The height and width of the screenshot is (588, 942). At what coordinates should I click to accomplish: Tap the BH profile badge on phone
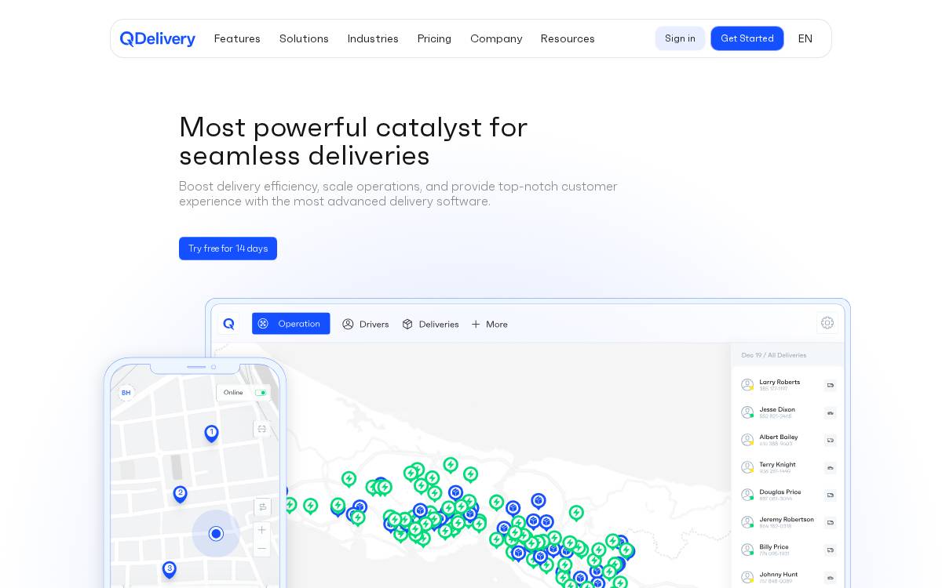click(x=126, y=393)
